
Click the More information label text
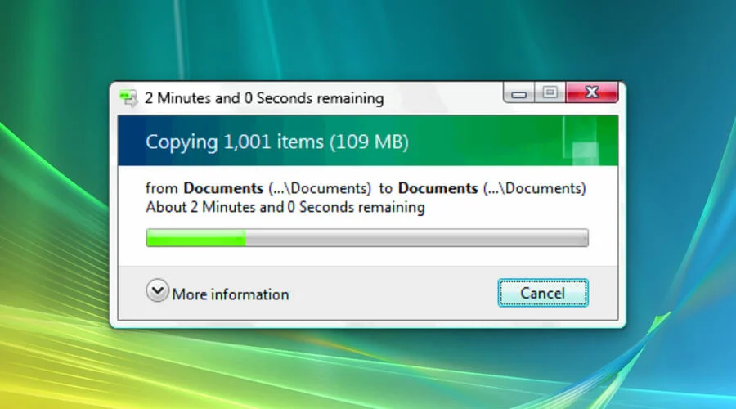pyautogui.click(x=231, y=294)
